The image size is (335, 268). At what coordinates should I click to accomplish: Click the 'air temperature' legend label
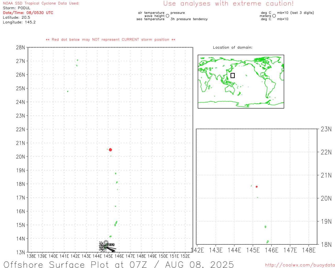pyautogui.click(x=151, y=13)
